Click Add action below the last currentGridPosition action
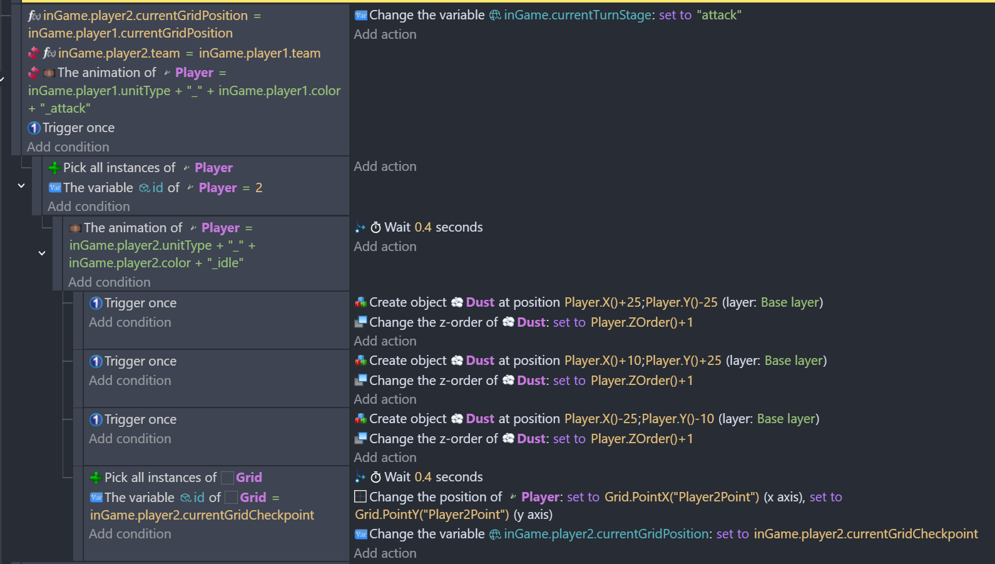995x564 pixels. pos(385,553)
